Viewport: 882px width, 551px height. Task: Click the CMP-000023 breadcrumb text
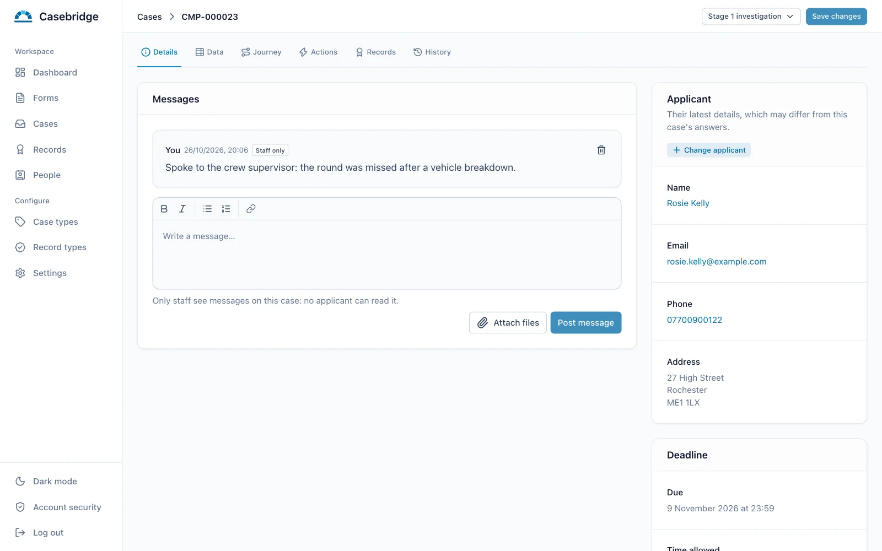[x=210, y=17]
